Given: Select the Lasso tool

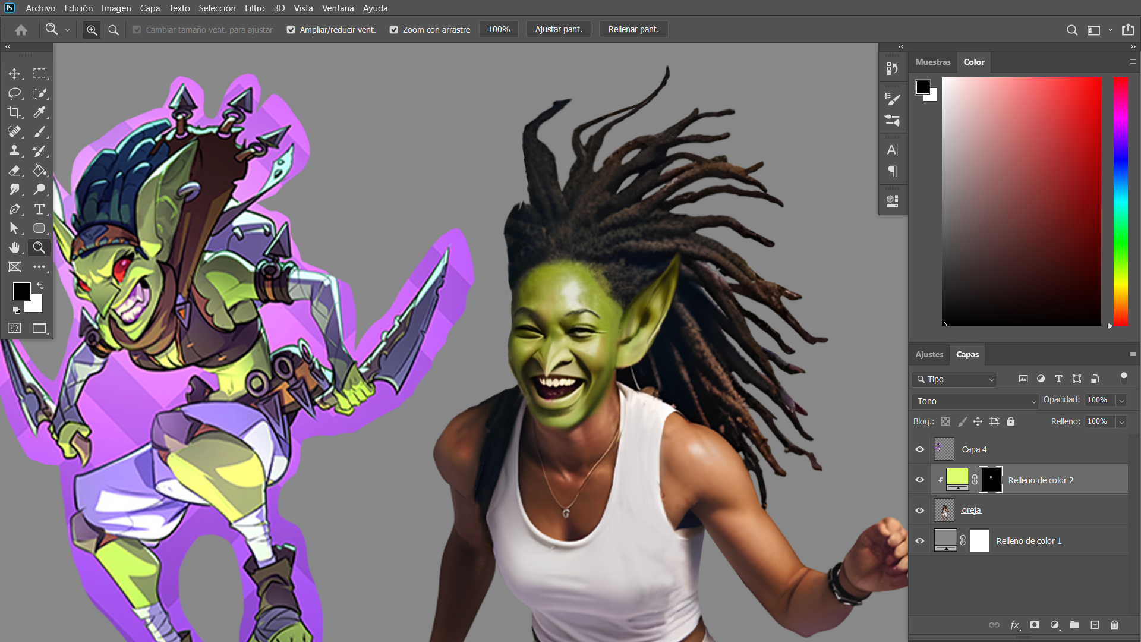Looking at the screenshot, I should pos(14,93).
